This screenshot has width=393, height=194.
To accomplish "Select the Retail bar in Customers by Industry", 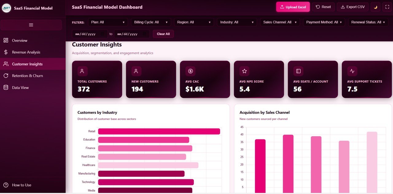I will [x=159, y=131].
